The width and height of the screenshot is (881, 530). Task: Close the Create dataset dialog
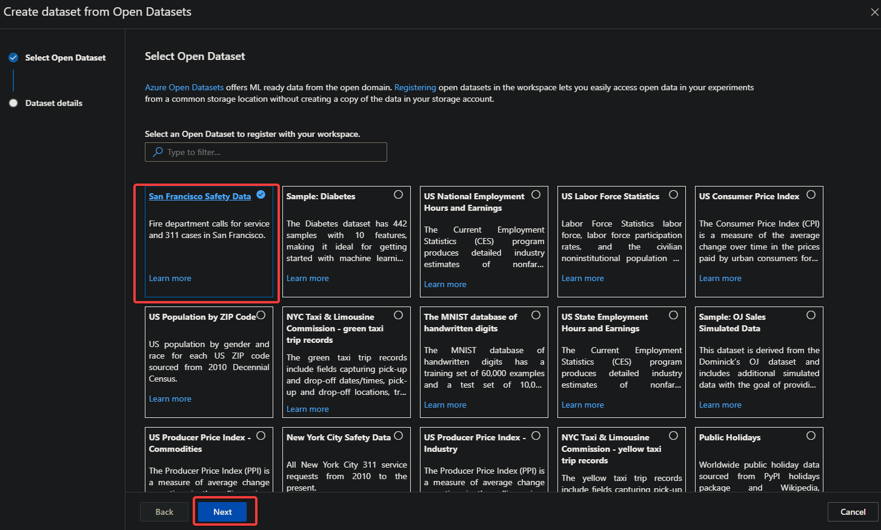(874, 12)
